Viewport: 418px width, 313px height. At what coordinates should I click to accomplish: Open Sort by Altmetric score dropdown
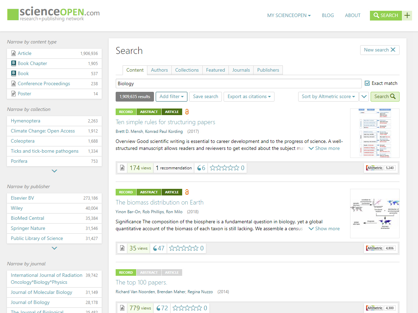[328, 97]
